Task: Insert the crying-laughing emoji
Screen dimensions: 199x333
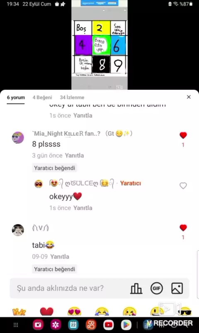Action: (102, 311)
